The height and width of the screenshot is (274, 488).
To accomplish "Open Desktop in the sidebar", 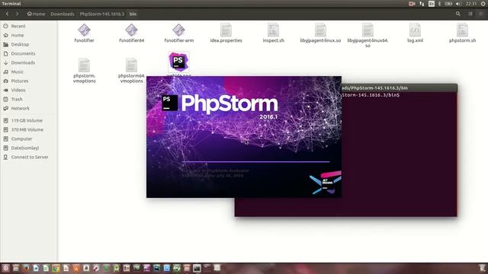I will [x=20, y=44].
